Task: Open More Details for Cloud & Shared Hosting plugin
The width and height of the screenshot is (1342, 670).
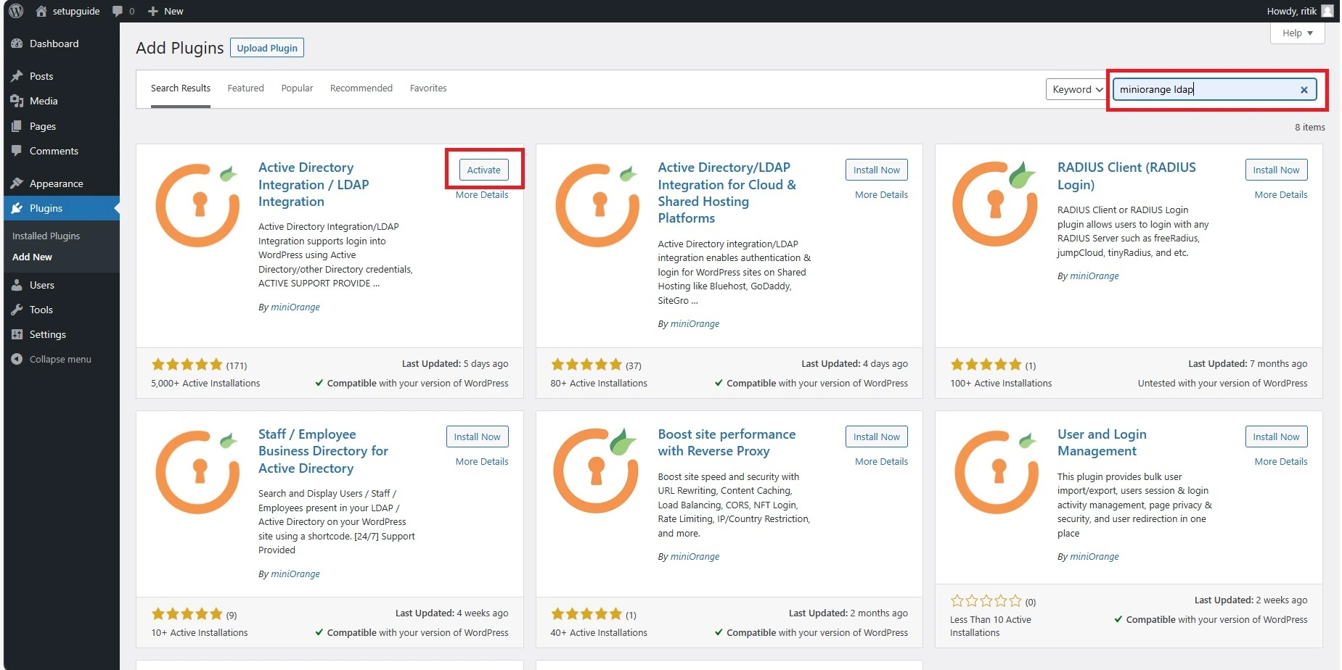Action: [x=881, y=194]
